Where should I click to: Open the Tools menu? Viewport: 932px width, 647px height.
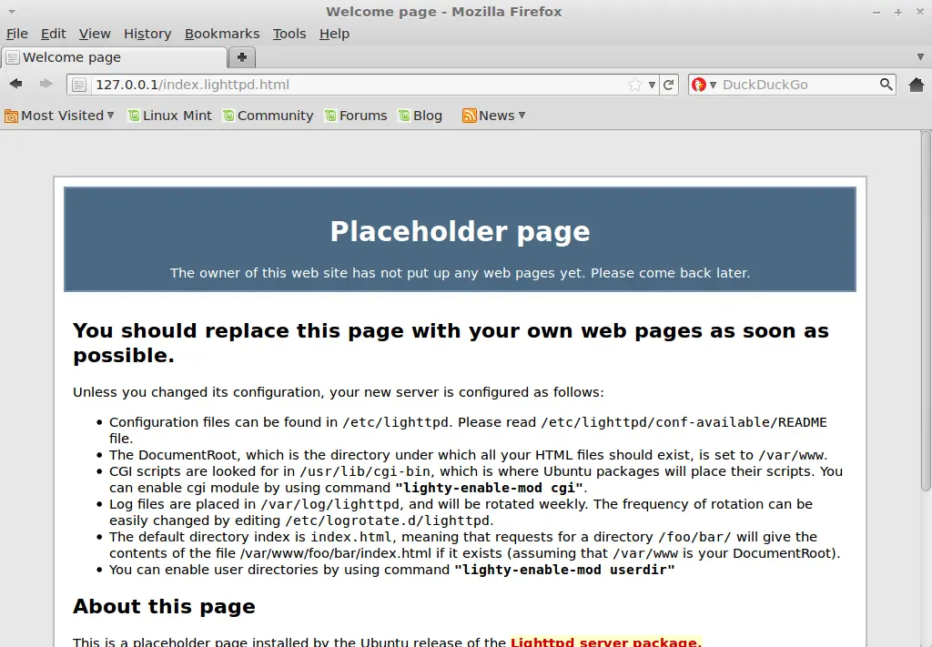click(x=289, y=34)
